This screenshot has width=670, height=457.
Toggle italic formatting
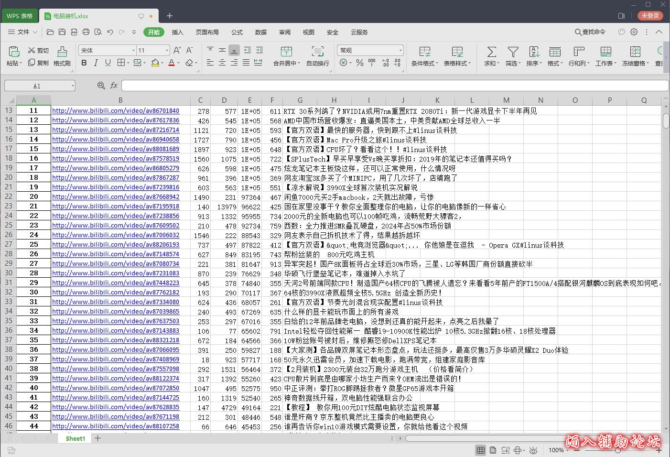(x=96, y=63)
